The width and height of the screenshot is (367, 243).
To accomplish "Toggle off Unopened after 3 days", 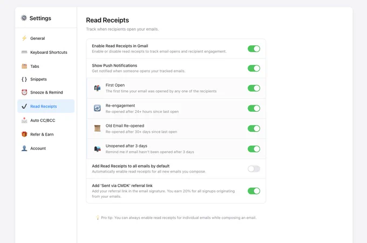I will tap(254, 149).
